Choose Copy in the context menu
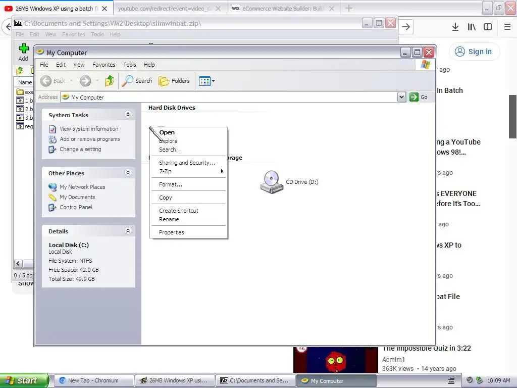Viewport: 517px width, 388px height. click(x=188, y=198)
